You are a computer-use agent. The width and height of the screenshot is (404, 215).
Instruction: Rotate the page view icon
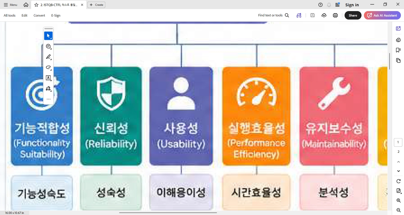pos(398,181)
